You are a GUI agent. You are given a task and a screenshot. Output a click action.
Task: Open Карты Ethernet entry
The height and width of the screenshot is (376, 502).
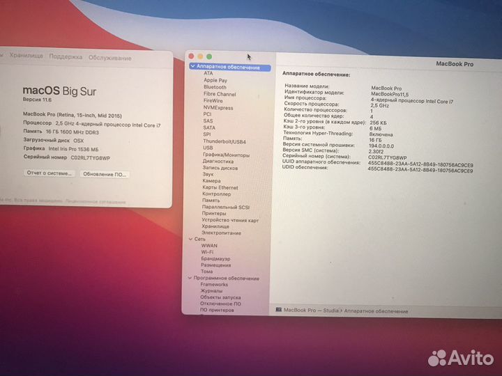click(x=220, y=187)
